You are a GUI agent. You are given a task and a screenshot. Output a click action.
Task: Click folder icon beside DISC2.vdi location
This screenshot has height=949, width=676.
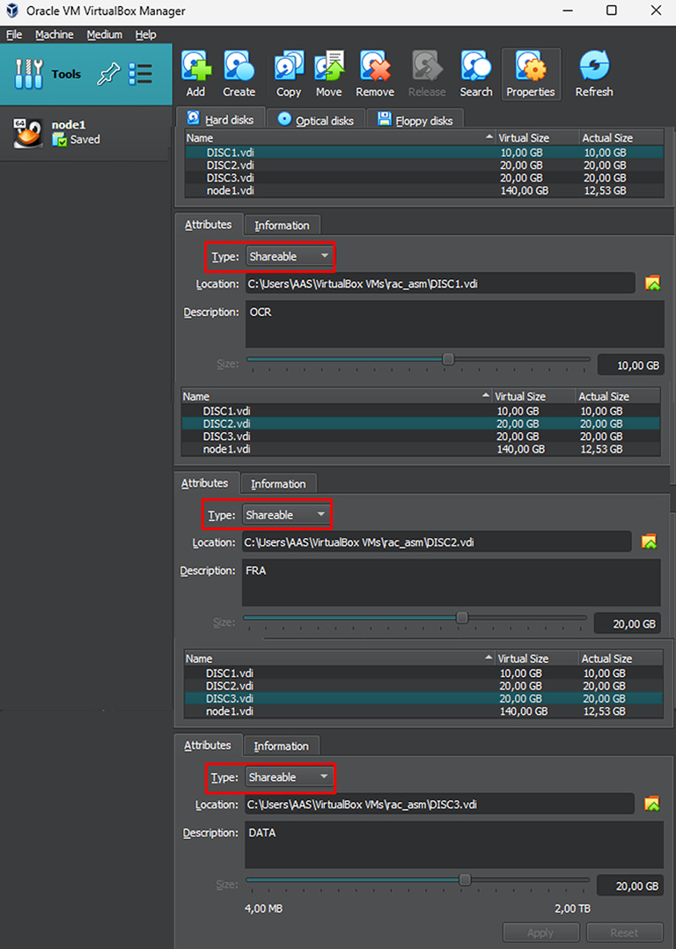[649, 541]
